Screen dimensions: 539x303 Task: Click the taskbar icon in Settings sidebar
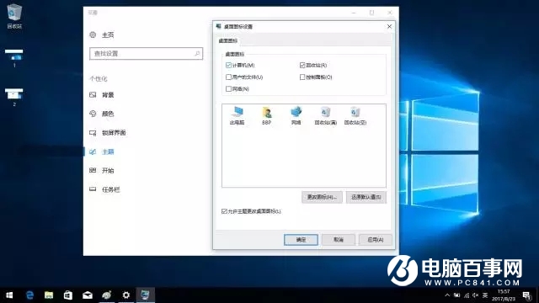point(93,189)
